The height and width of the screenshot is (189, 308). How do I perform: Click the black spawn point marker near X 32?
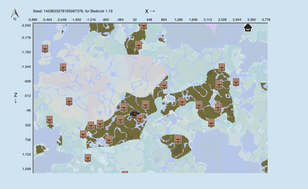click(x=135, y=114)
